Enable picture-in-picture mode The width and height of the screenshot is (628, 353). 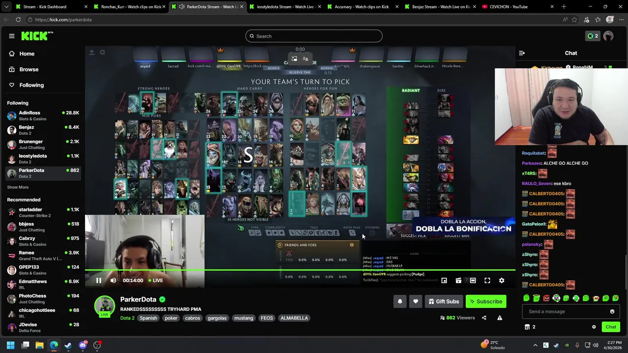pyautogui.click(x=444, y=280)
